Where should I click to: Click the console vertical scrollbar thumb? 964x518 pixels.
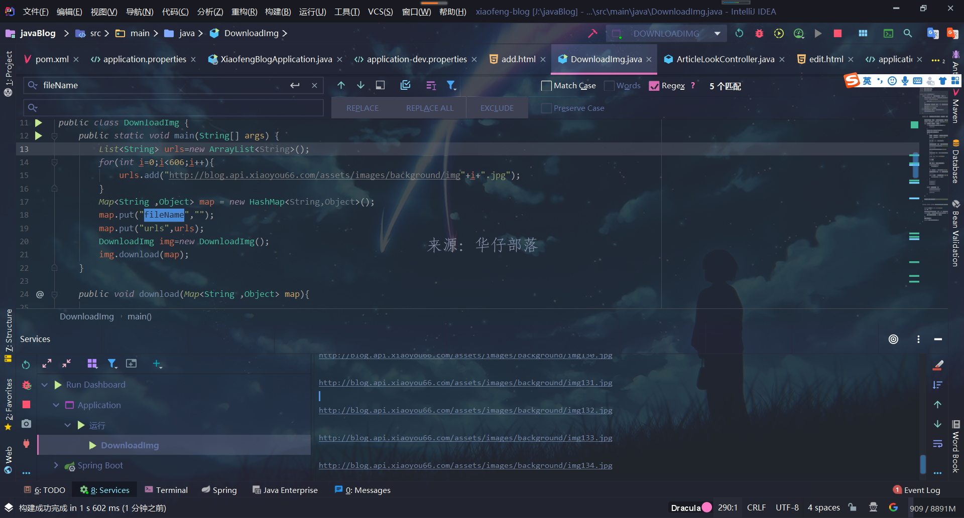click(923, 464)
